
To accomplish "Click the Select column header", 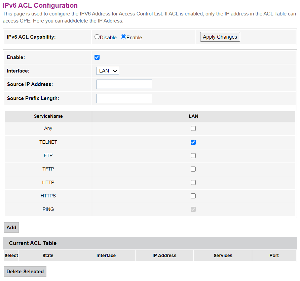I will coord(11,255).
